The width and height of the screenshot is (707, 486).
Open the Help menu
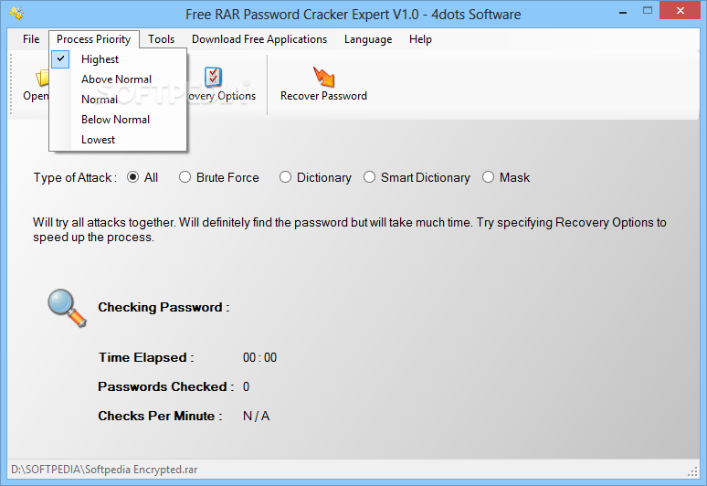pyautogui.click(x=420, y=39)
